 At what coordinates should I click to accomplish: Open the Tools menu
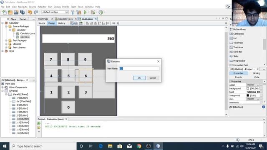tap(81, 7)
